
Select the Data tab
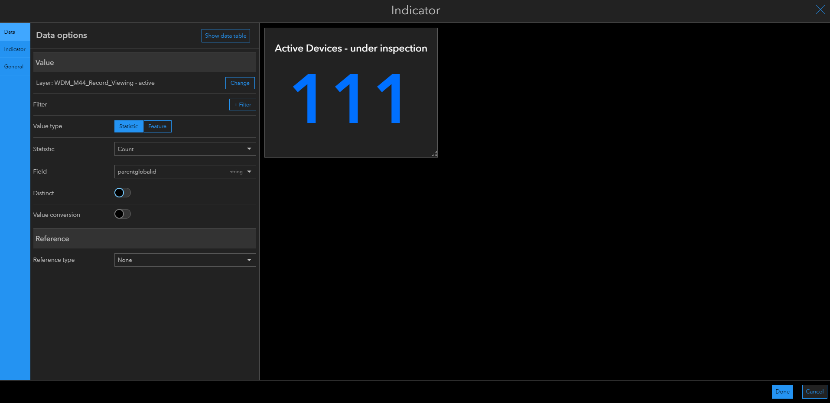(x=9, y=32)
